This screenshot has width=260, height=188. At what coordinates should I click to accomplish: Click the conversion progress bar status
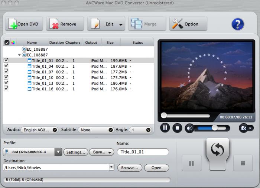tap(87, 179)
